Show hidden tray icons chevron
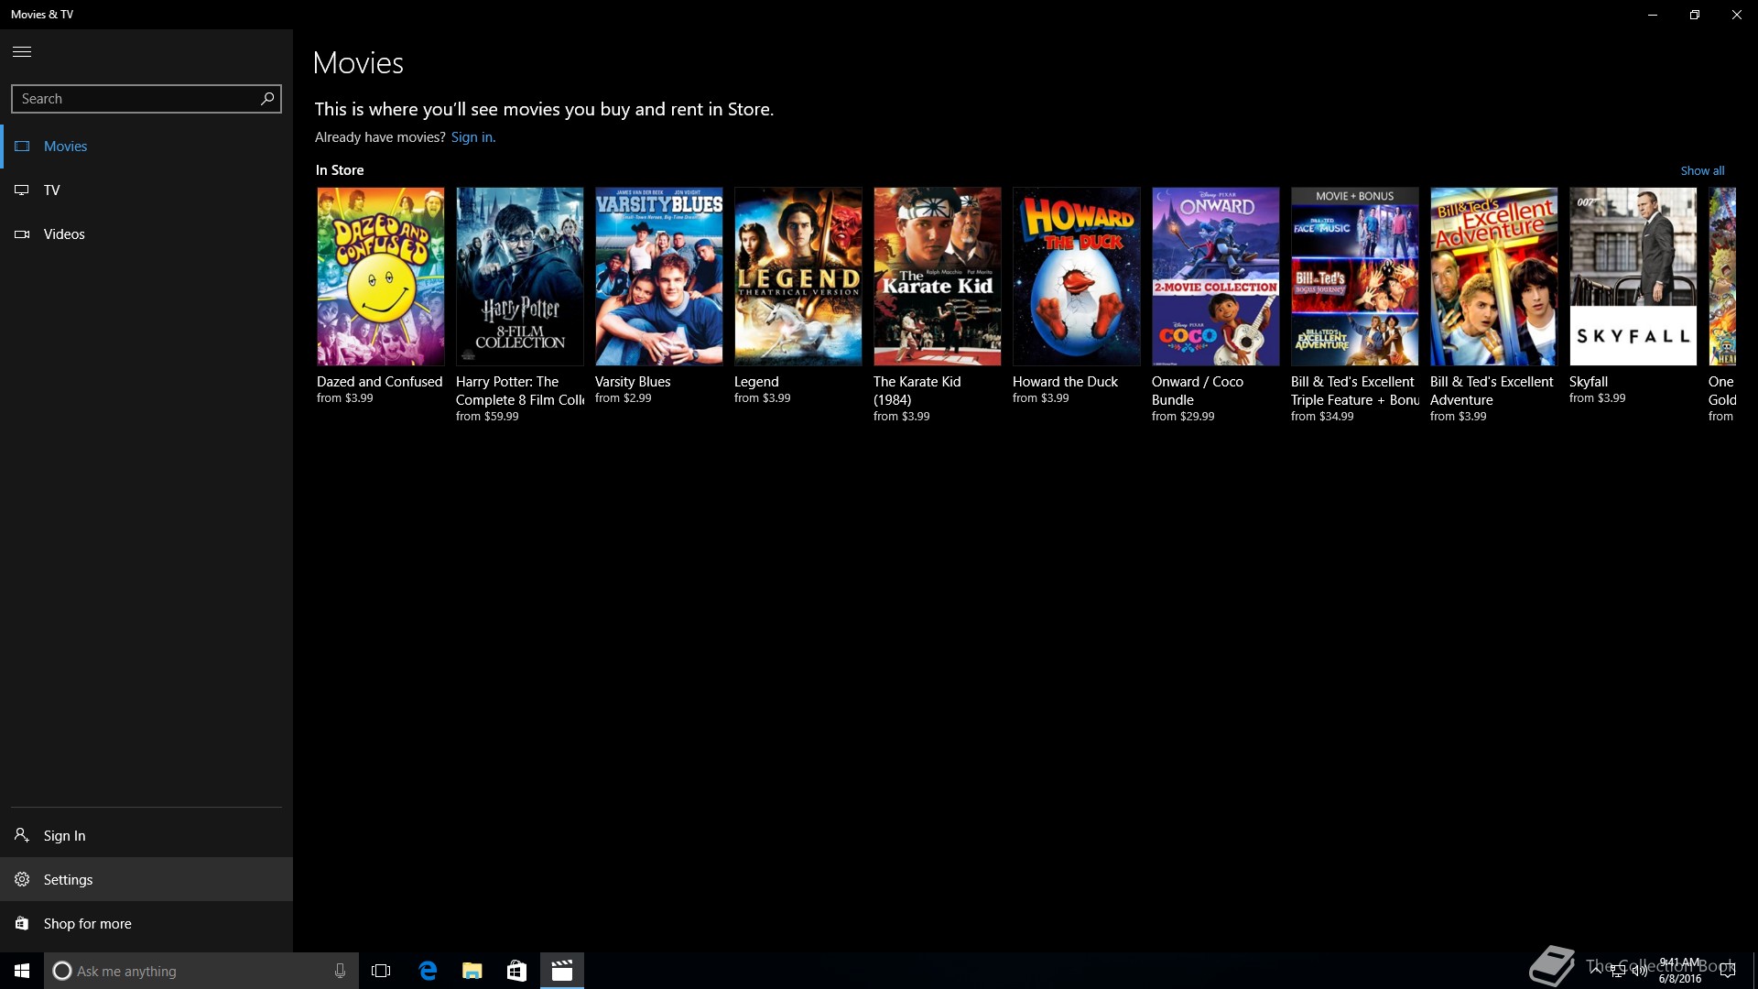 pos(1596,970)
